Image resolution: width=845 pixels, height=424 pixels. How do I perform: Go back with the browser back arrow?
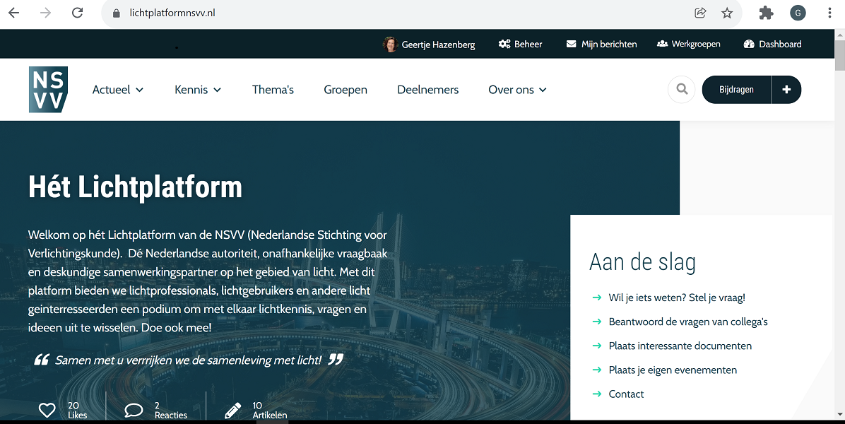tap(14, 13)
